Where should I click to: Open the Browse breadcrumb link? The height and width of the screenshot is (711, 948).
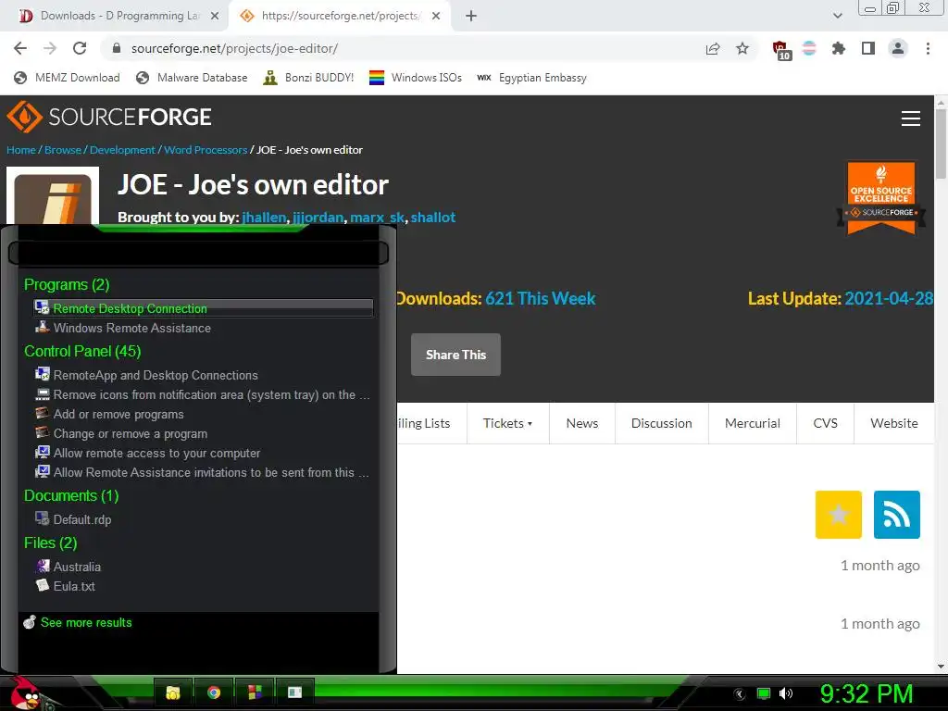point(63,150)
